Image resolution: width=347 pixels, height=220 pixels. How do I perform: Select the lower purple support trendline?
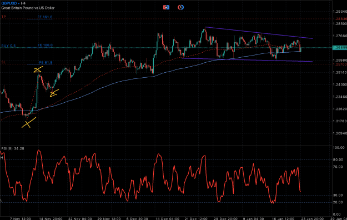coord(247,60)
